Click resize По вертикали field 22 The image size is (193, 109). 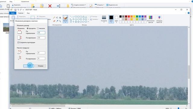[41, 38]
